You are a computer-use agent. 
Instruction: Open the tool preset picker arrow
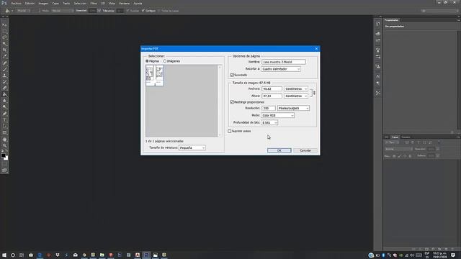12,11
